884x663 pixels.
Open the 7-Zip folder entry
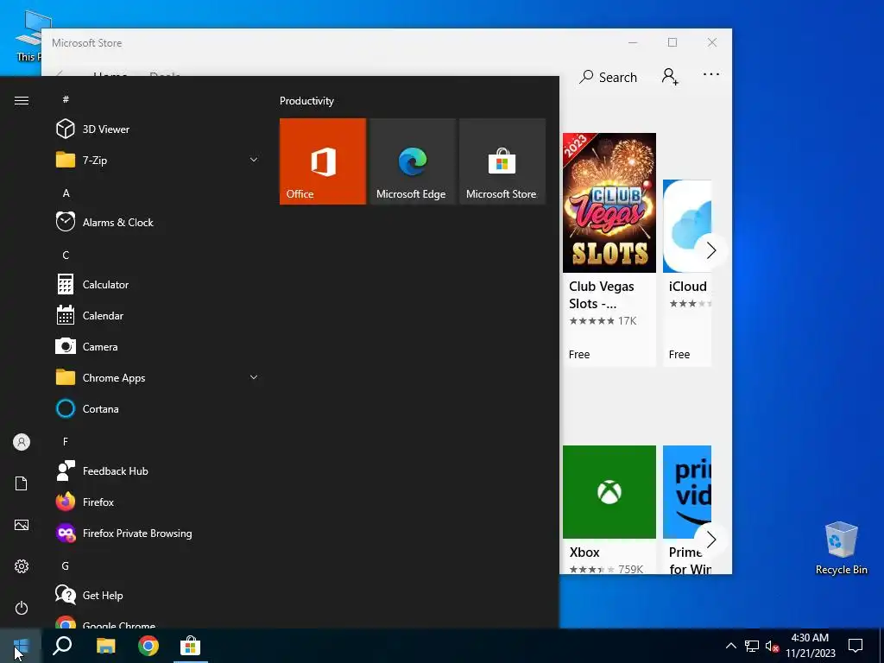point(158,160)
